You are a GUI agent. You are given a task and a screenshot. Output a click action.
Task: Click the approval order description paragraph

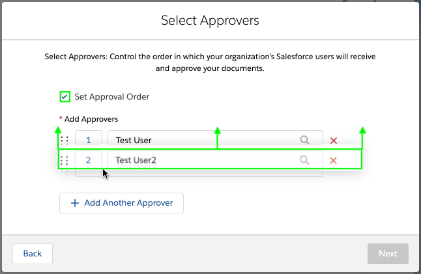(x=210, y=62)
